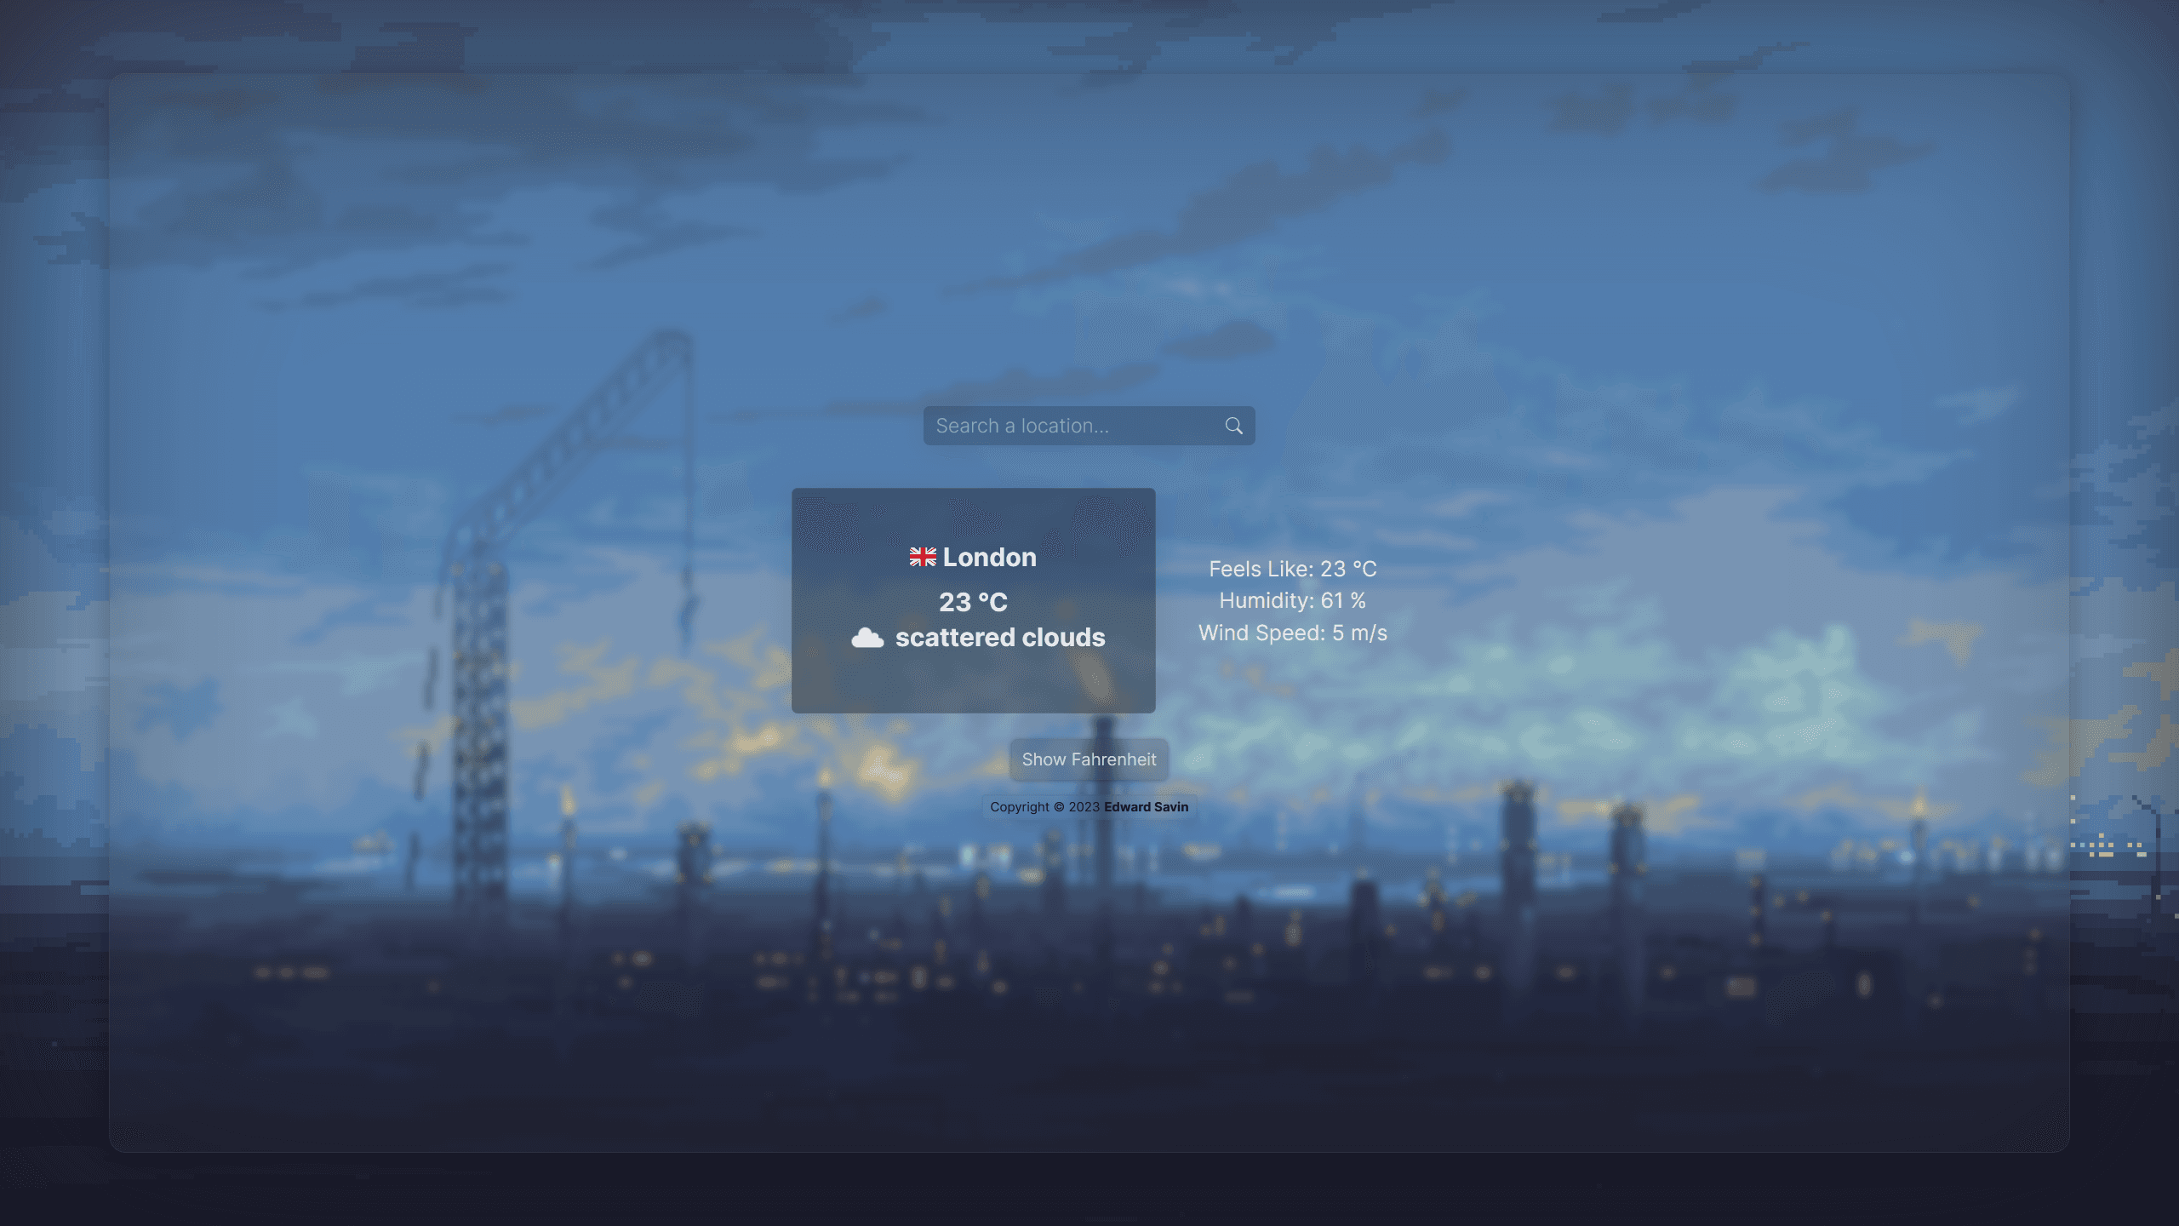Click the search bar clear/reset icon
The width and height of the screenshot is (2179, 1226).
(x=1233, y=425)
